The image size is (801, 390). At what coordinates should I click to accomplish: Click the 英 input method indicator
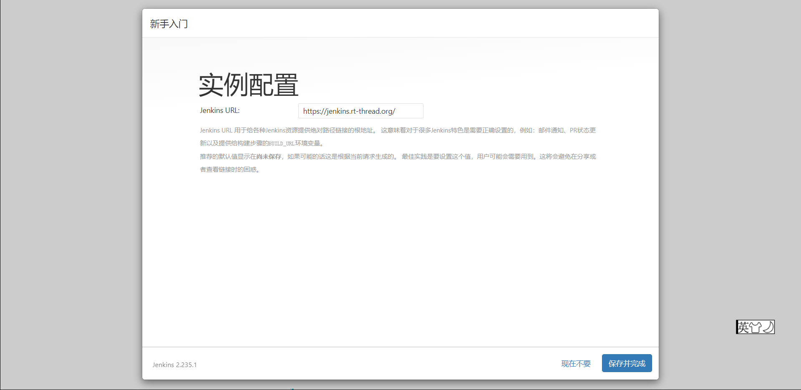pos(743,327)
